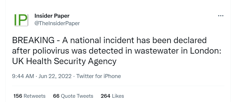The image size is (236, 102).
Task: Click the word London in the tweet
Action: click(205, 51)
